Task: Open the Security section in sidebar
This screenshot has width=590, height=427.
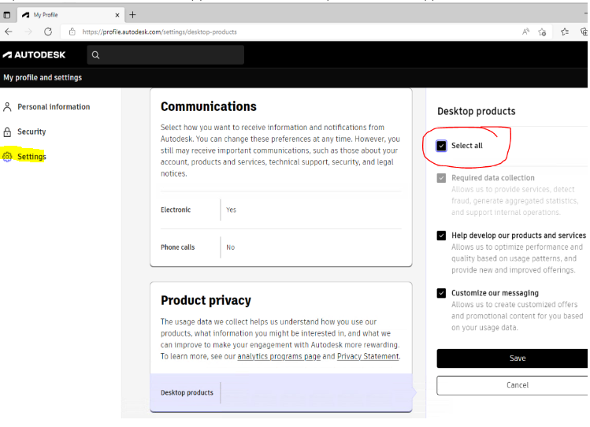Action: tap(32, 132)
